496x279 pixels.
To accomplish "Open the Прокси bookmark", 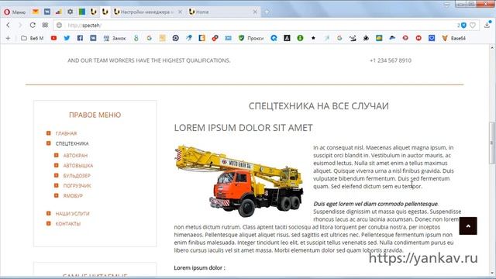I will point(251,38).
